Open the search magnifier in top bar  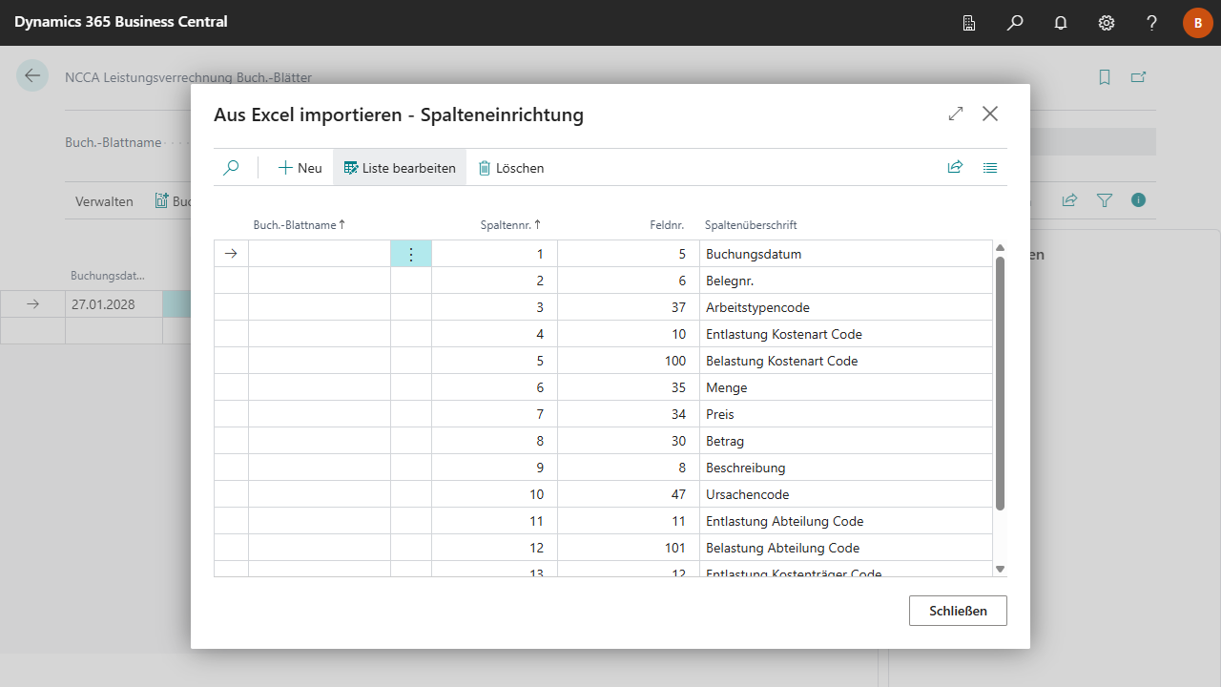pyautogui.click(x=1015, y=23)
